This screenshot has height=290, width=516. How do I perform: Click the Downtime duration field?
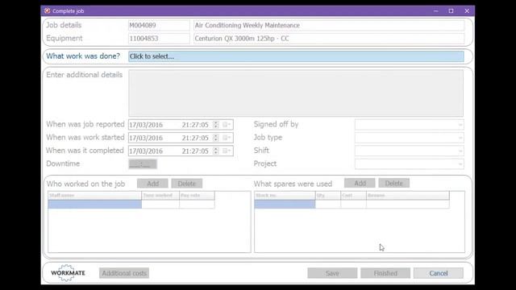point(143,164)
